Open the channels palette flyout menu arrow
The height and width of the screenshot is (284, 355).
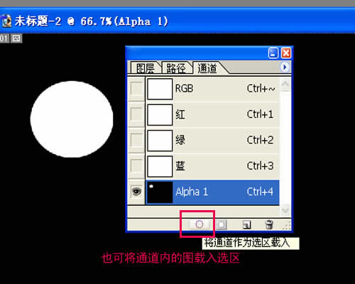[x=285, y=67]
